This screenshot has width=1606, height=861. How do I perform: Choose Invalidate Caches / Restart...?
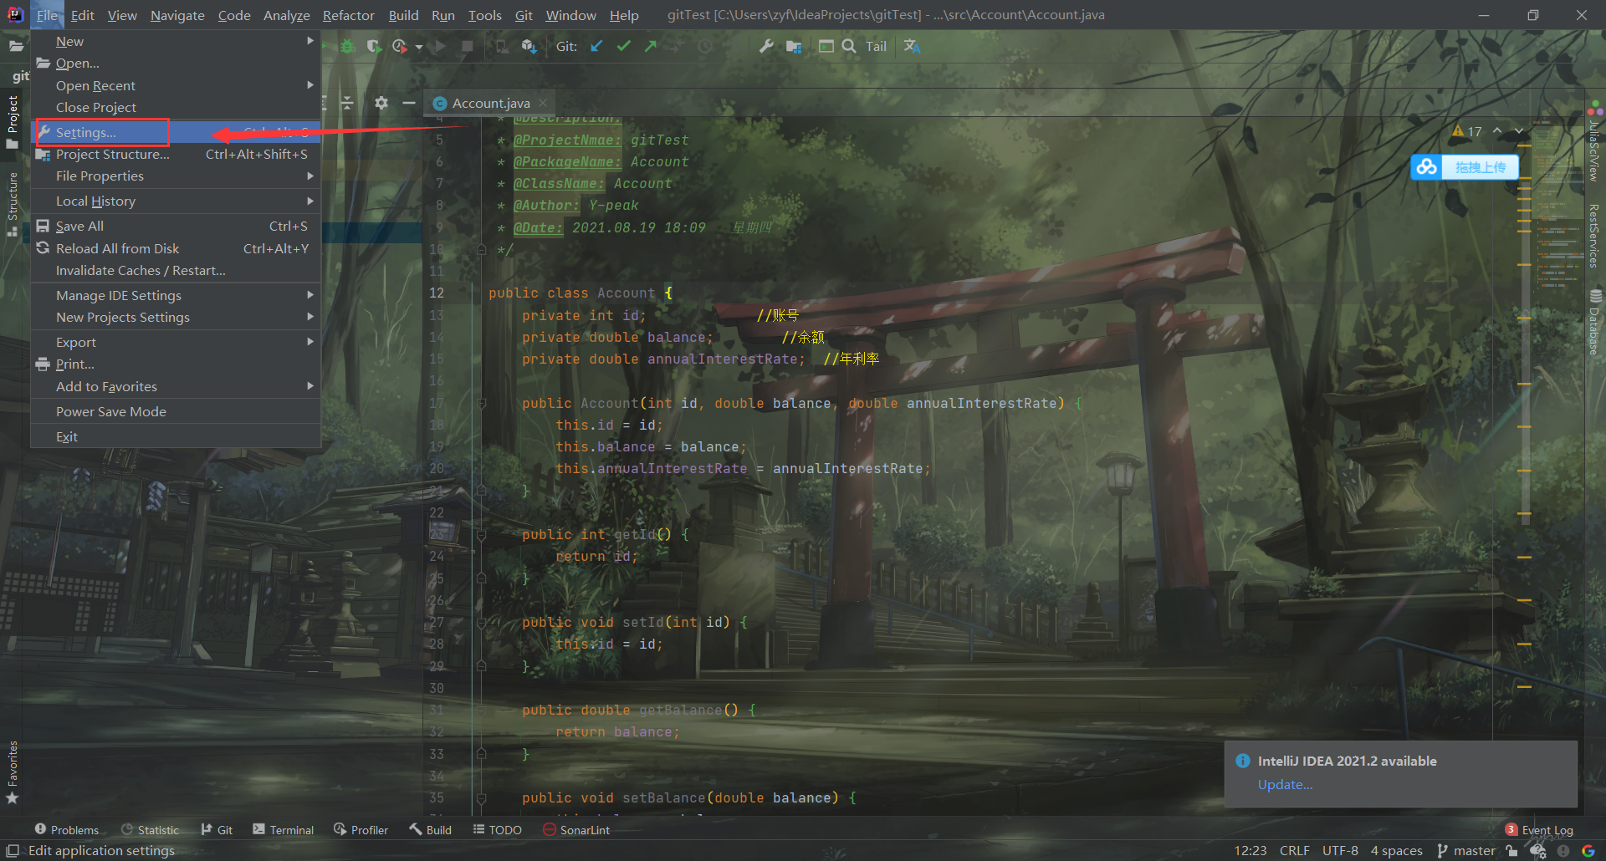pyautogui.click(x=176, y=270)
